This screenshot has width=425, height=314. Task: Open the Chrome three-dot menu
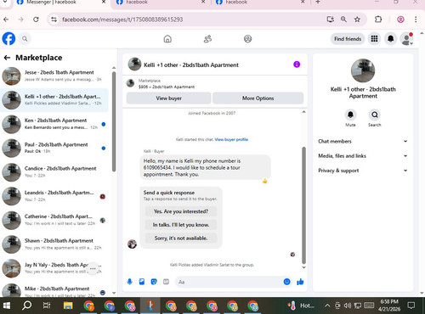click(416, 20)
